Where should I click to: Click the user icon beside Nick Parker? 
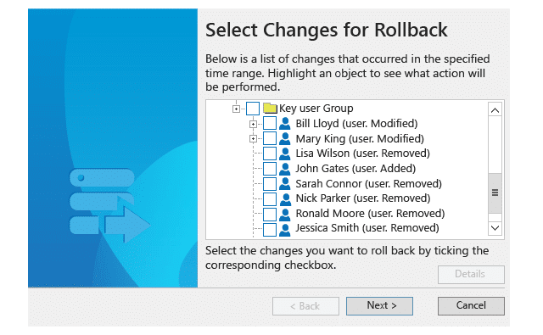point(285,198)
